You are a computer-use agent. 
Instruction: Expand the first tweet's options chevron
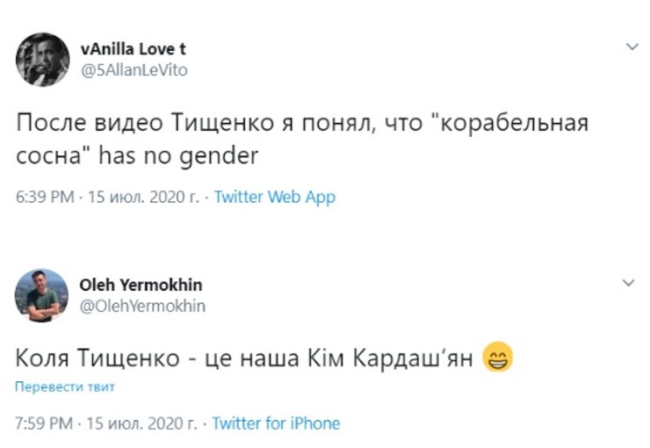[x=630, y=47]
